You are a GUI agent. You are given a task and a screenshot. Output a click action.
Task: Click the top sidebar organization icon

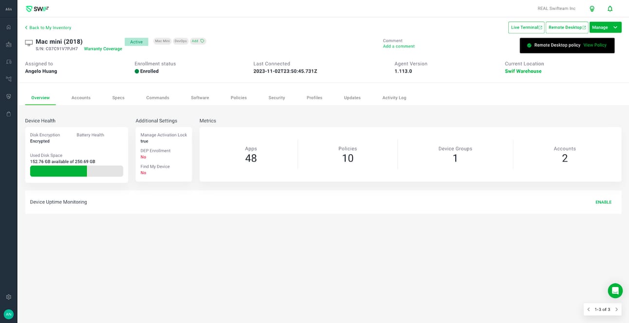click(8, 9)
